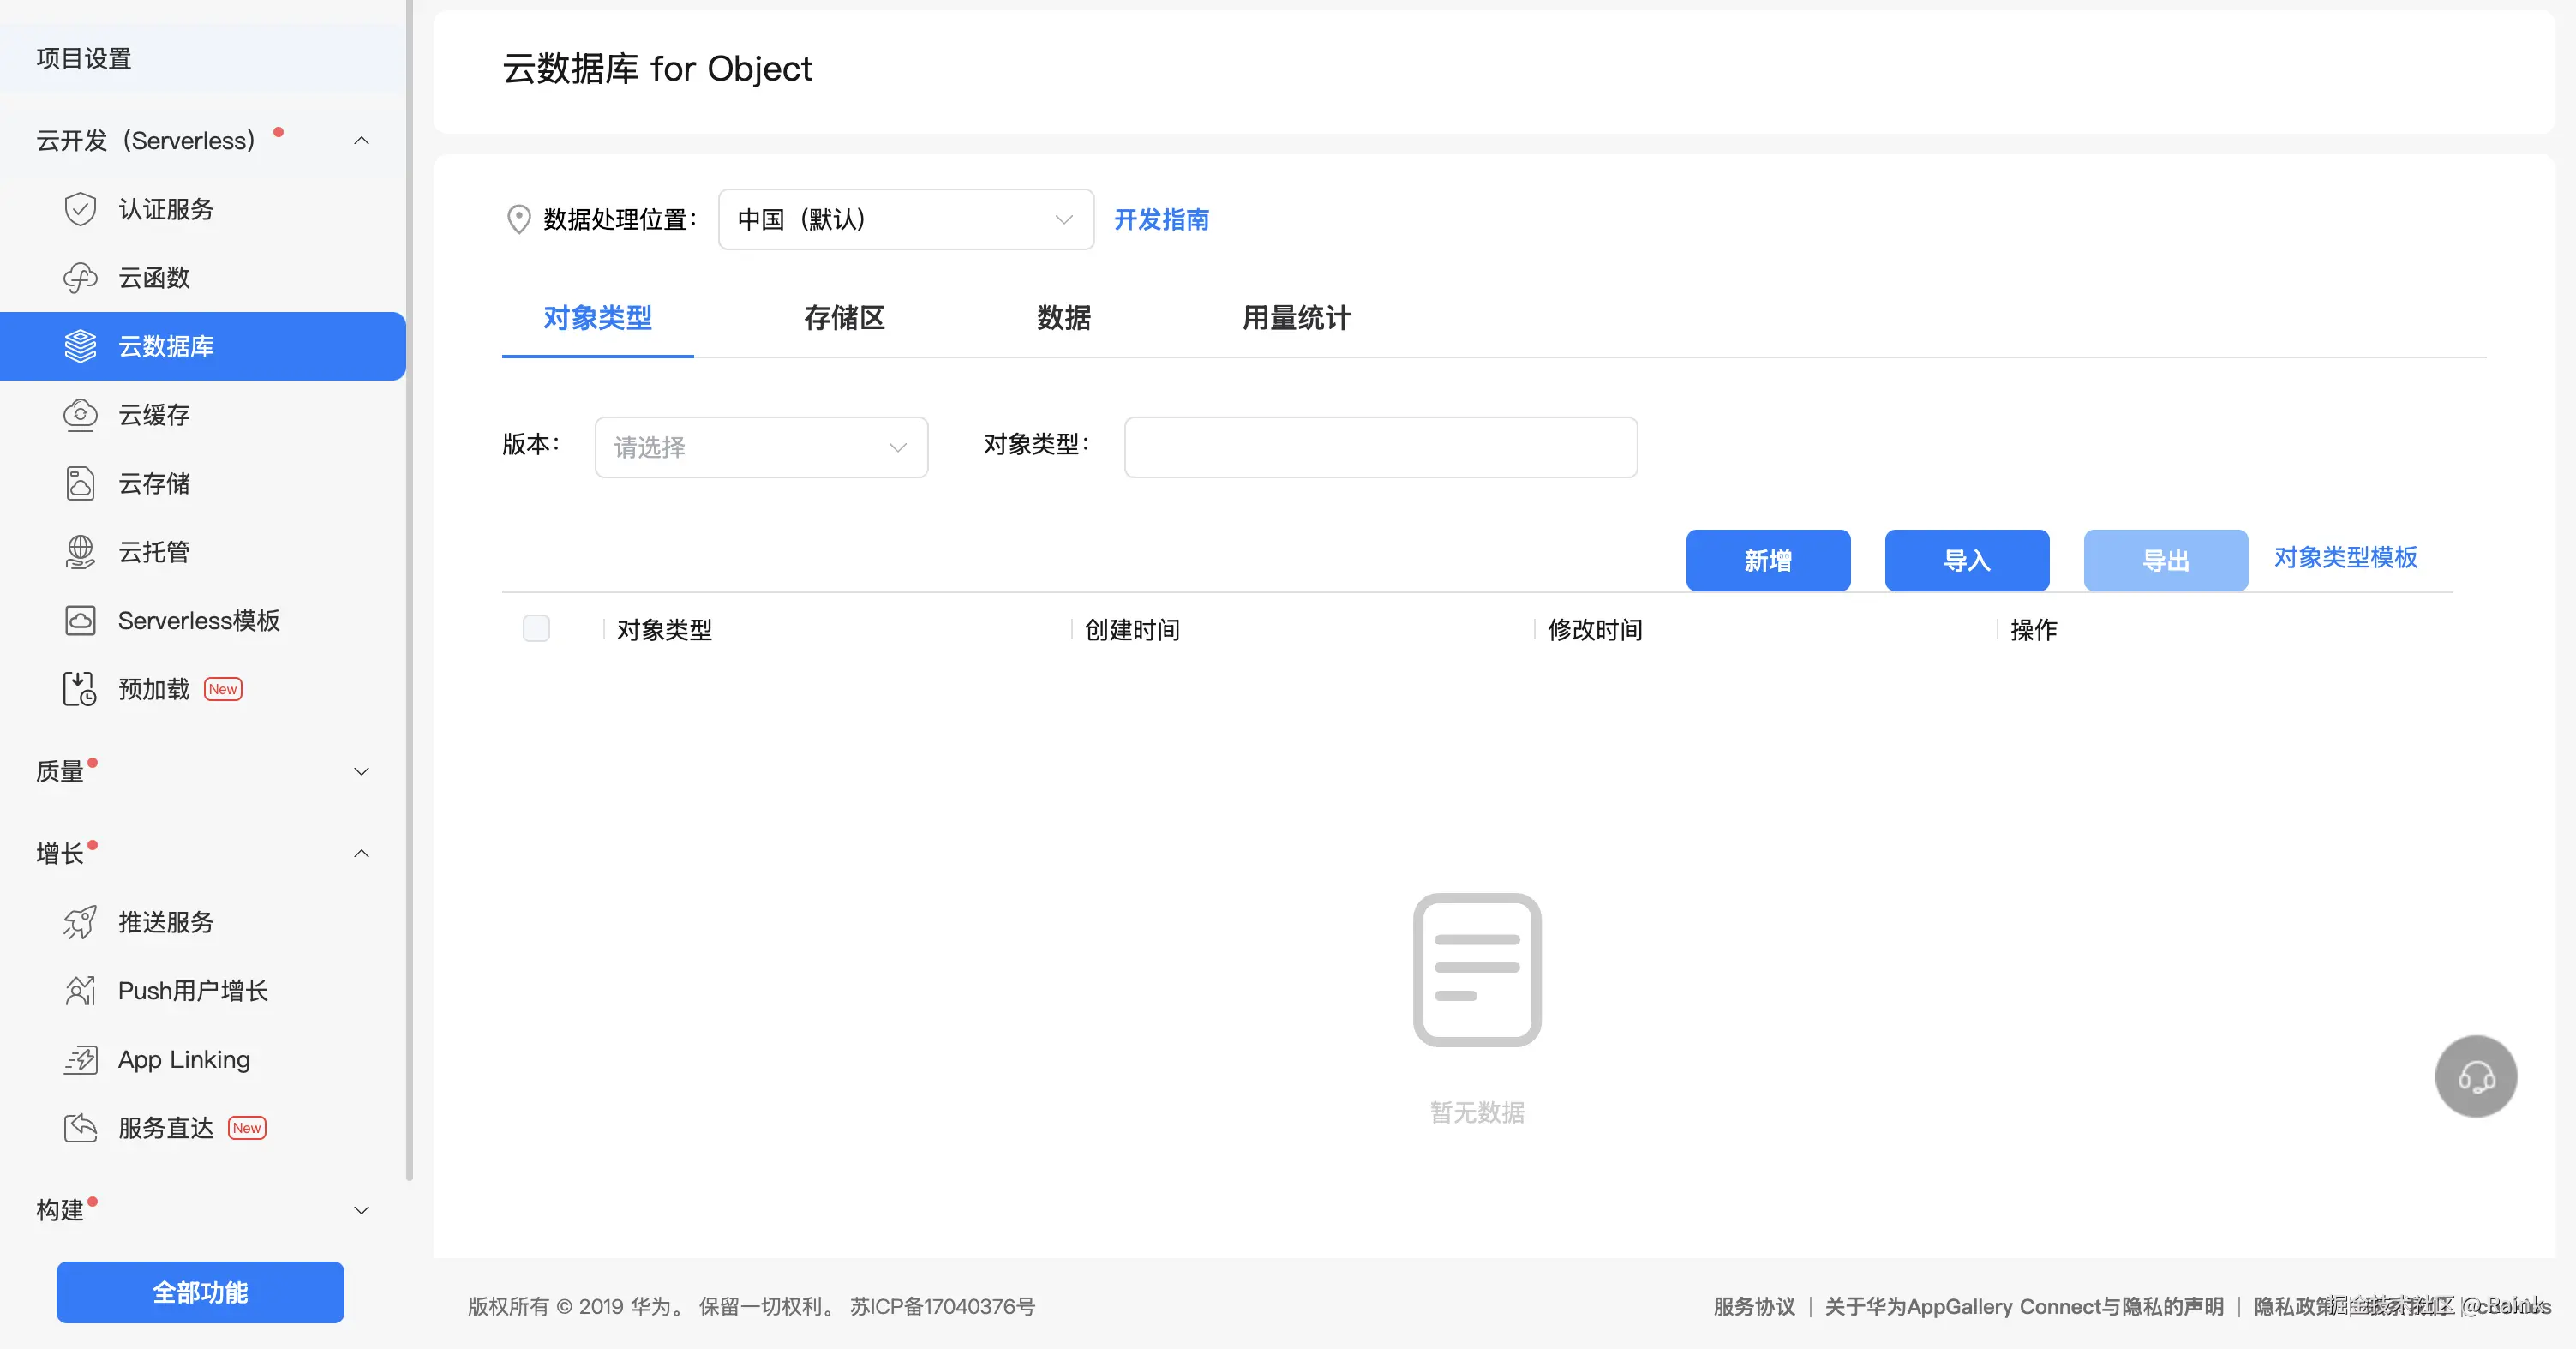
Task: Click the 云缓存 cache icon
Action: coord(80,415)
